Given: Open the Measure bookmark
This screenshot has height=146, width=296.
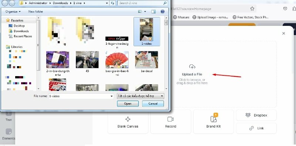Looking at the screenshot, I should click(x=181, y=17).
